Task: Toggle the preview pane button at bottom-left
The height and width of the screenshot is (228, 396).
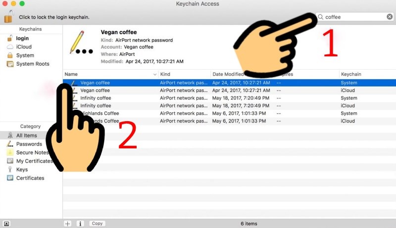Action: coord(6,224)
